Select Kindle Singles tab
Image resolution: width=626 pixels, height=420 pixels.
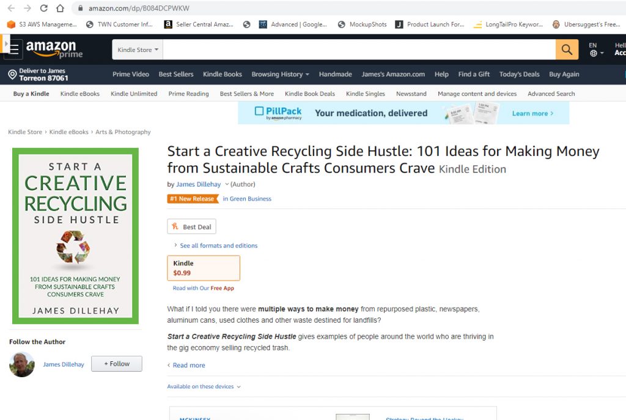(366, 94)
